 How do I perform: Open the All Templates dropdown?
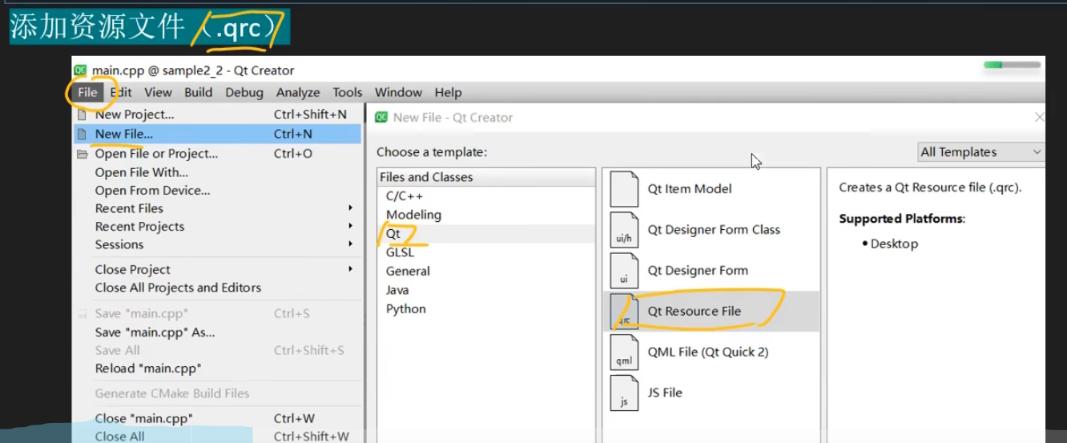pyautogui.click(x=981, y=152)
